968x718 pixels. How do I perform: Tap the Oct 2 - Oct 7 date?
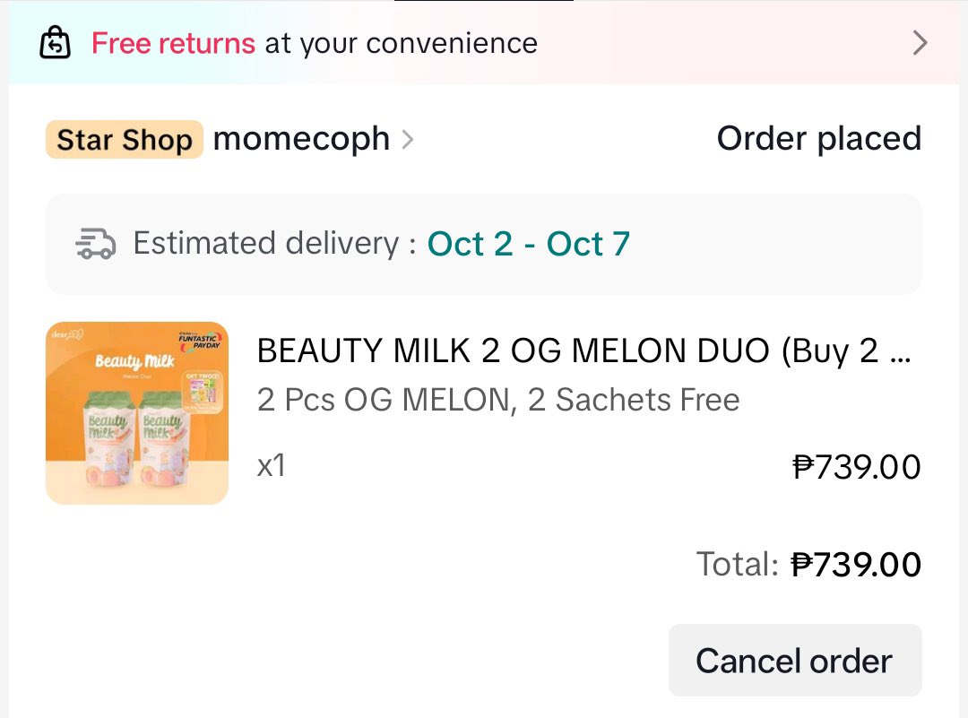tap(529, 244)
